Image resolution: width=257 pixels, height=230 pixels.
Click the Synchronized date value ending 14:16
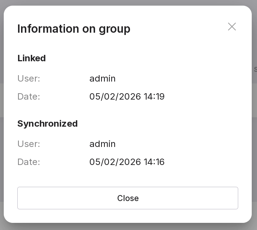(127, 162)
